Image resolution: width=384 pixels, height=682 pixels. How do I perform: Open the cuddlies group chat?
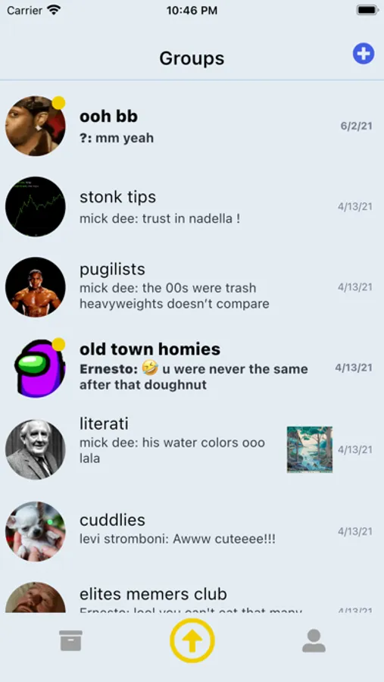point(192,531)
